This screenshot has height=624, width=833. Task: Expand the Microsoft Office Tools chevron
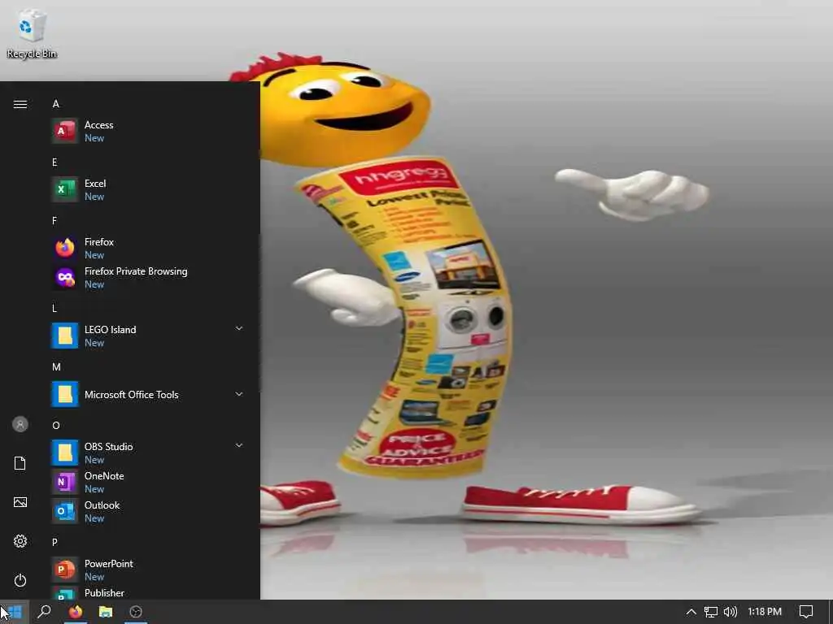tap(239, 394)
